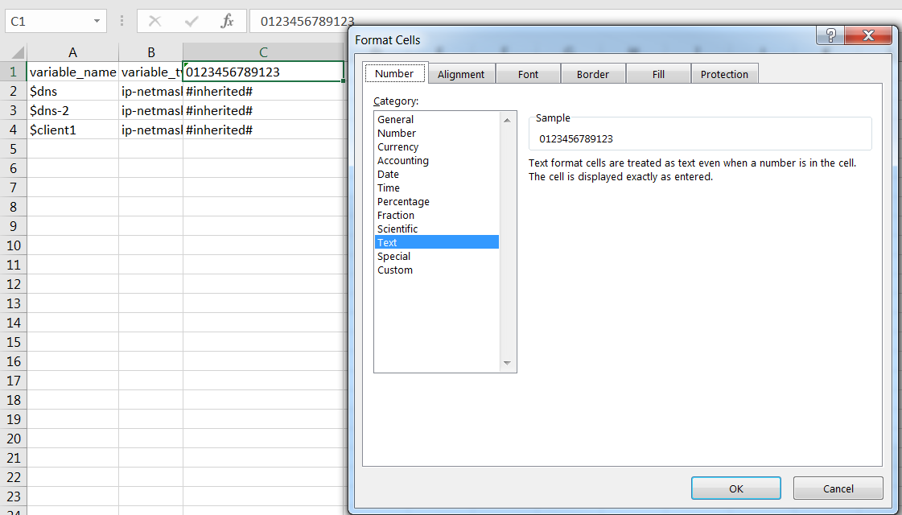Click the Help question mark button
Viewport: 902px width, 515px height.
coord(830,36)
